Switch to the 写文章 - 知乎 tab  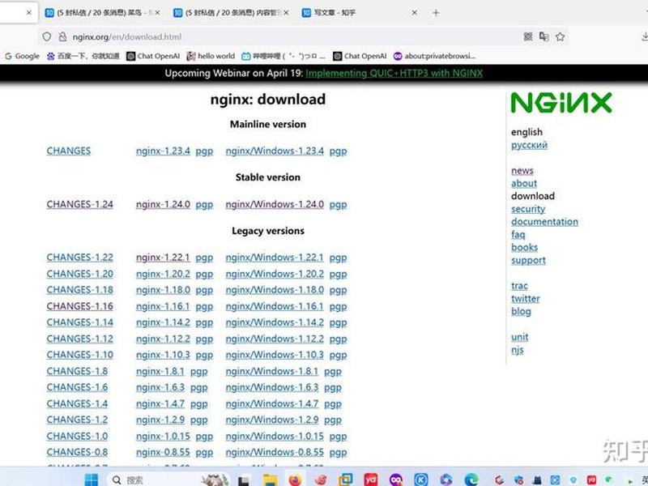[x=359, y=13]
